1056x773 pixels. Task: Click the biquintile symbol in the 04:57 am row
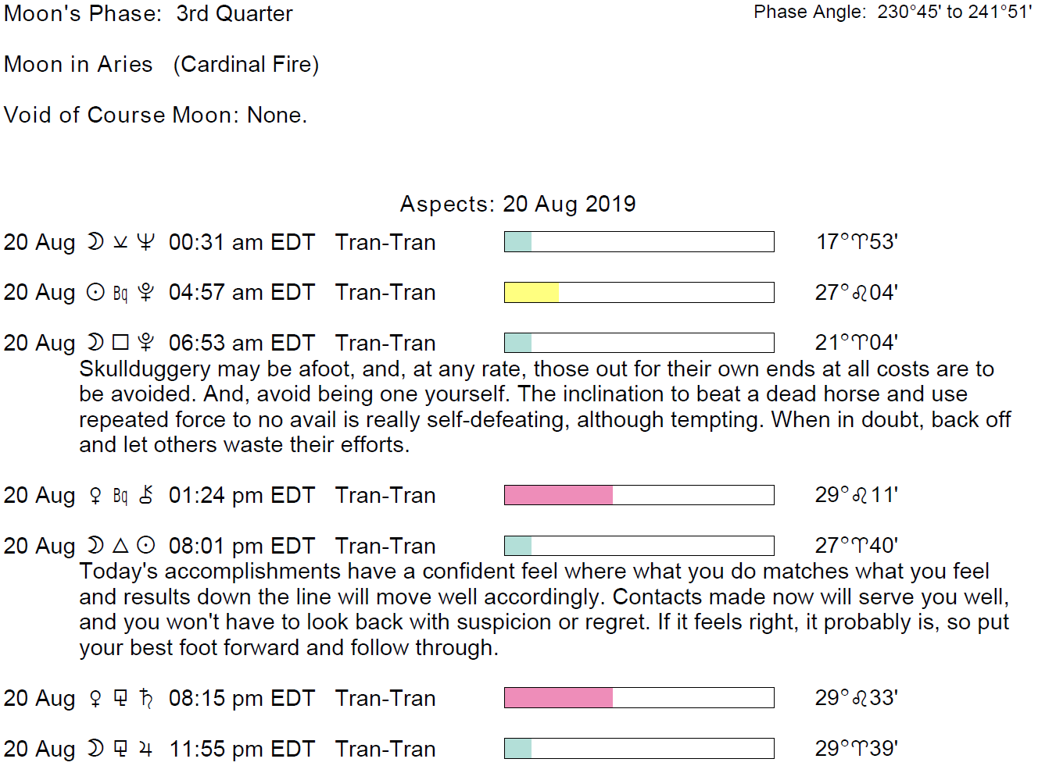[120, 294]
